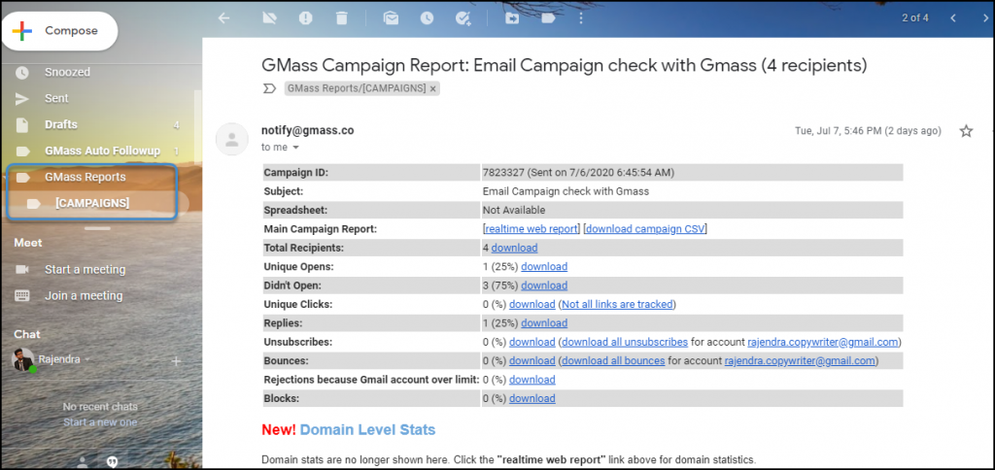
Task: Click 'download campaign CSV' link
Action: click(645, 229)
